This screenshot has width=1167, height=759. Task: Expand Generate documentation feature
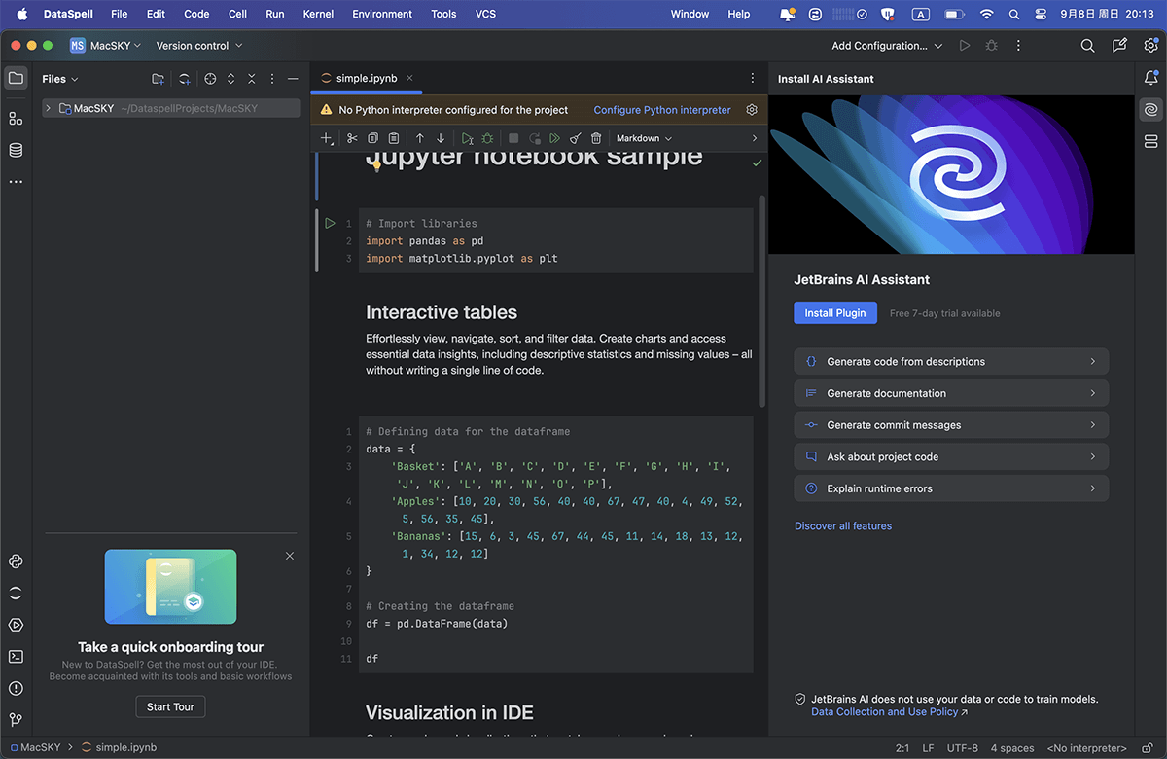coord(951,393)
